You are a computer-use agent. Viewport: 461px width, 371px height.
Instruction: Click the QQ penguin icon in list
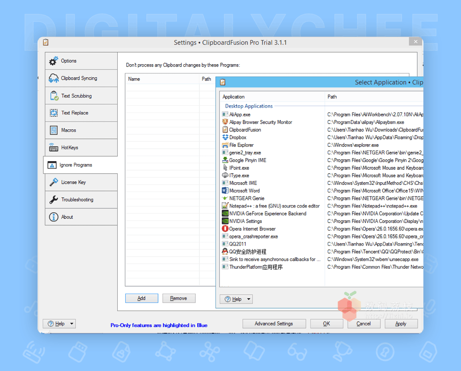[225, 251]
